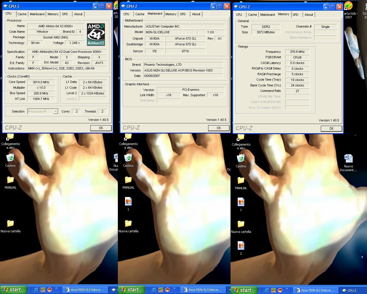Switch to About tab in the Processor-info CPU-Z window

click(x=78, y=14)
